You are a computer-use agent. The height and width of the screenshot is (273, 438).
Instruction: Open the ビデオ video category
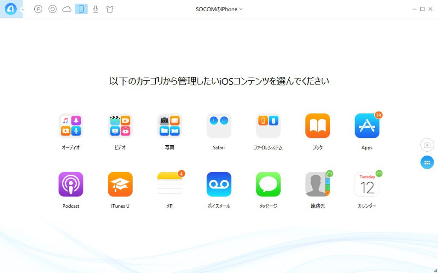tap(120, 126)
